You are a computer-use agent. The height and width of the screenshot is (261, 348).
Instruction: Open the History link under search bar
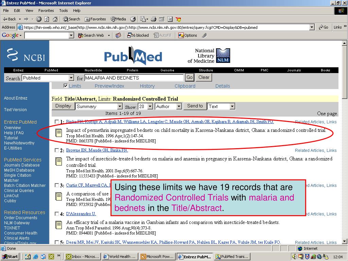147,86
